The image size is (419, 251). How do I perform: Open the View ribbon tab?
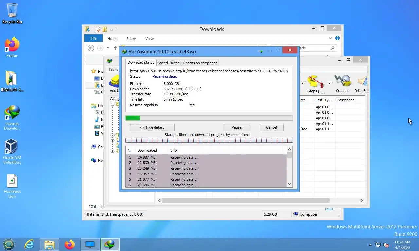(149, 39)
